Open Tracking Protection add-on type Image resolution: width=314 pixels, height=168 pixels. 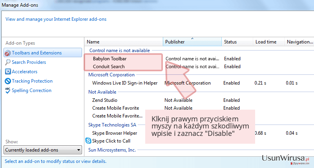click(32, 81)
